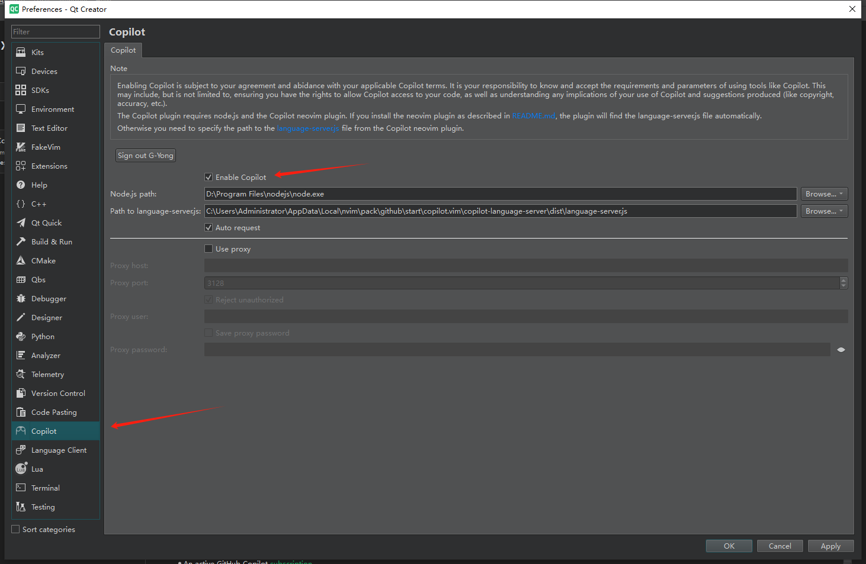Select the Lua moon icon
Viewport: 866px width, 564px height.
click(x=21, y=469)
